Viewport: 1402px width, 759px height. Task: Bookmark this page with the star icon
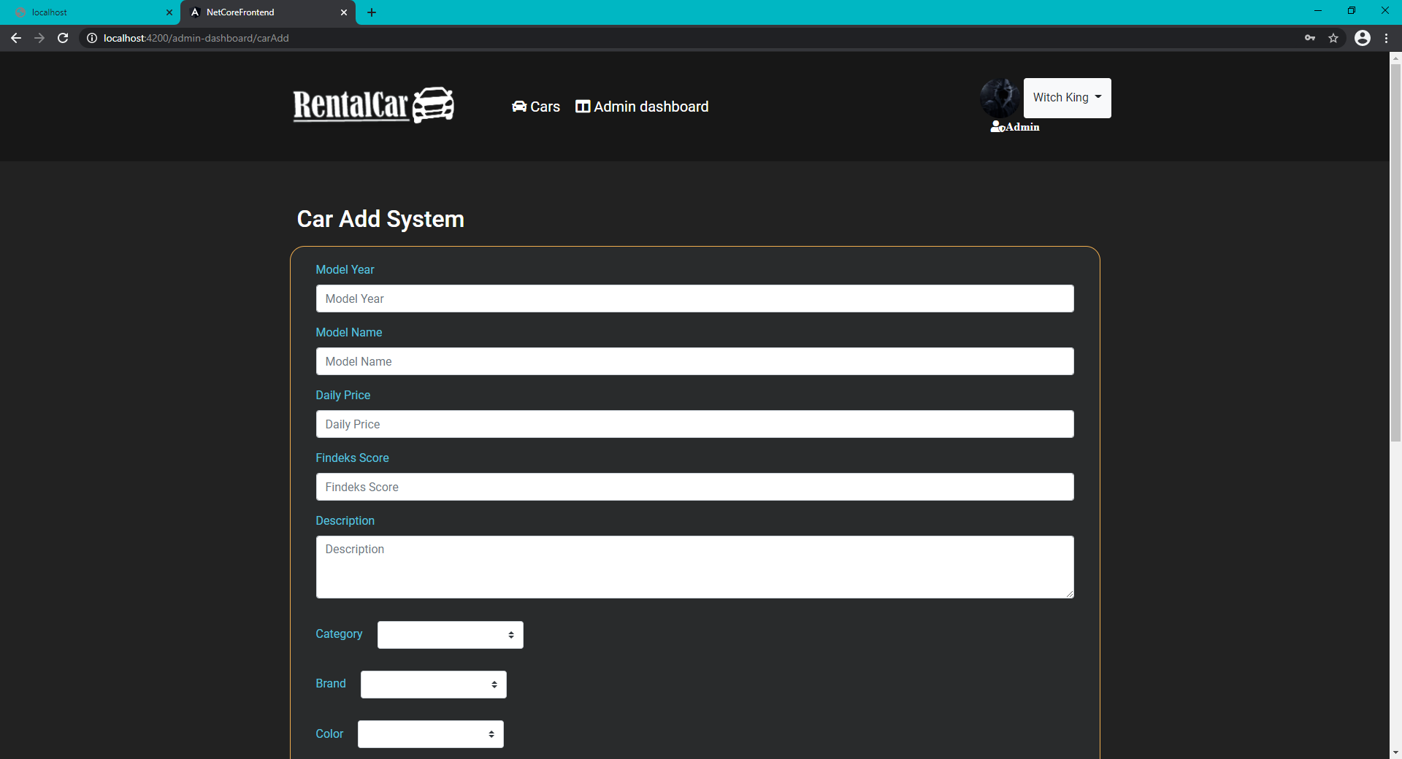(1333, 38)
